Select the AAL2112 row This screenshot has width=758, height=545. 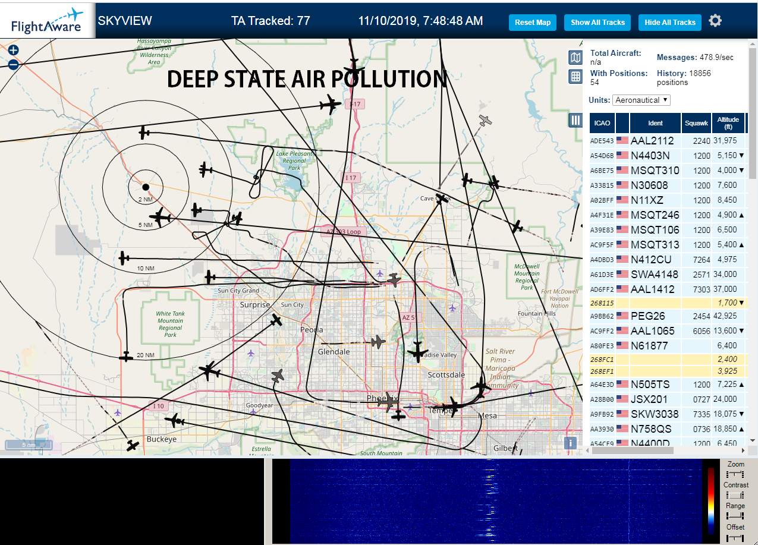coord(668,140)
